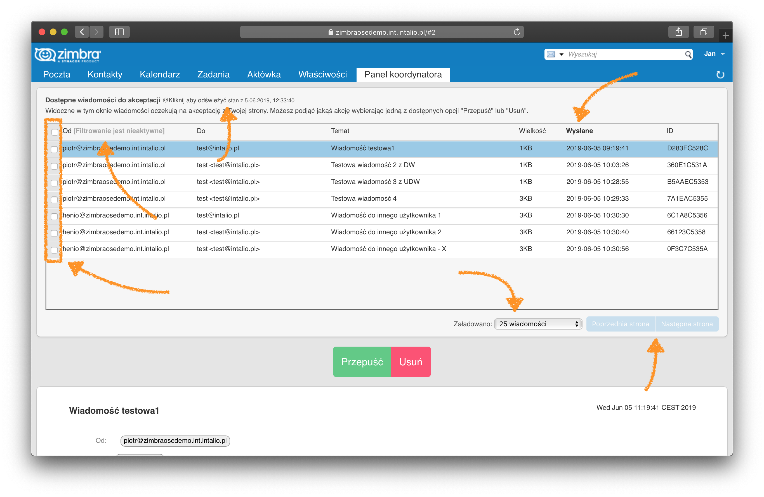Switch to the Kontakty tab
Image resolution: width=764 pixels, height=497 pixels.
coord(105,74)
